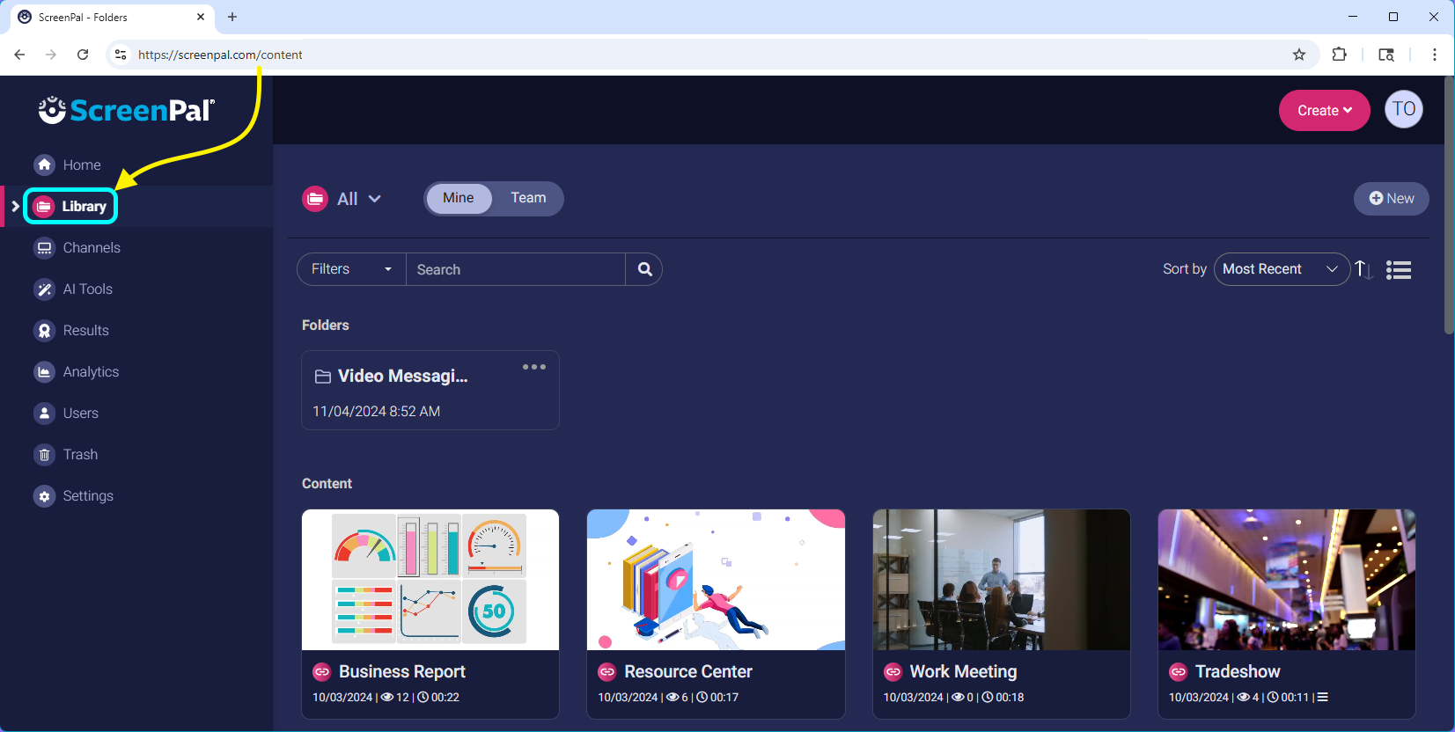1455x732 pixels.
Task: Open a new browser tab
Action: (232, 17)
